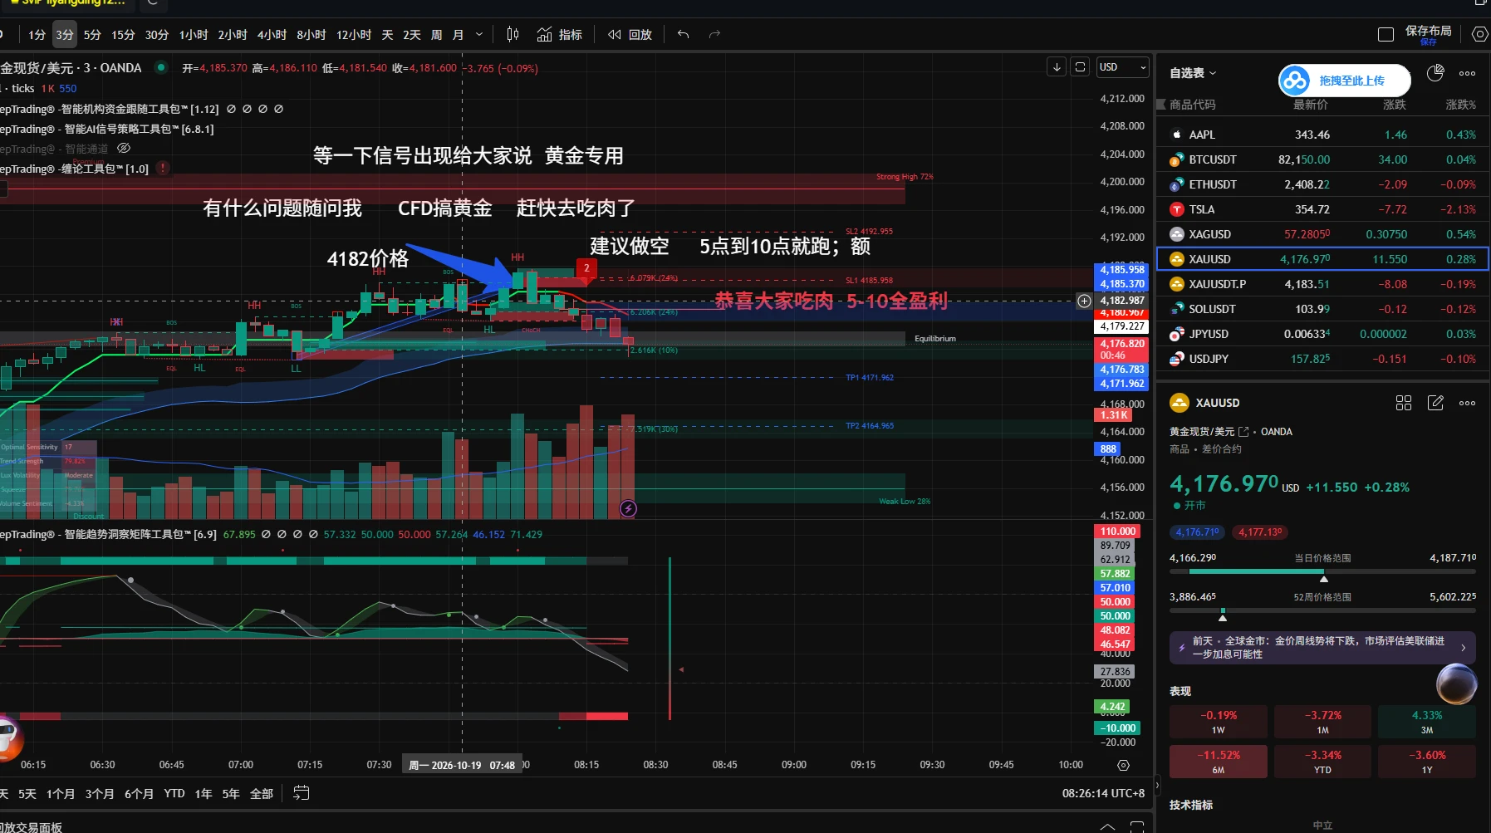Select the 5天 date range
The width and height of the screenshot is (1491, 833).
27,793
